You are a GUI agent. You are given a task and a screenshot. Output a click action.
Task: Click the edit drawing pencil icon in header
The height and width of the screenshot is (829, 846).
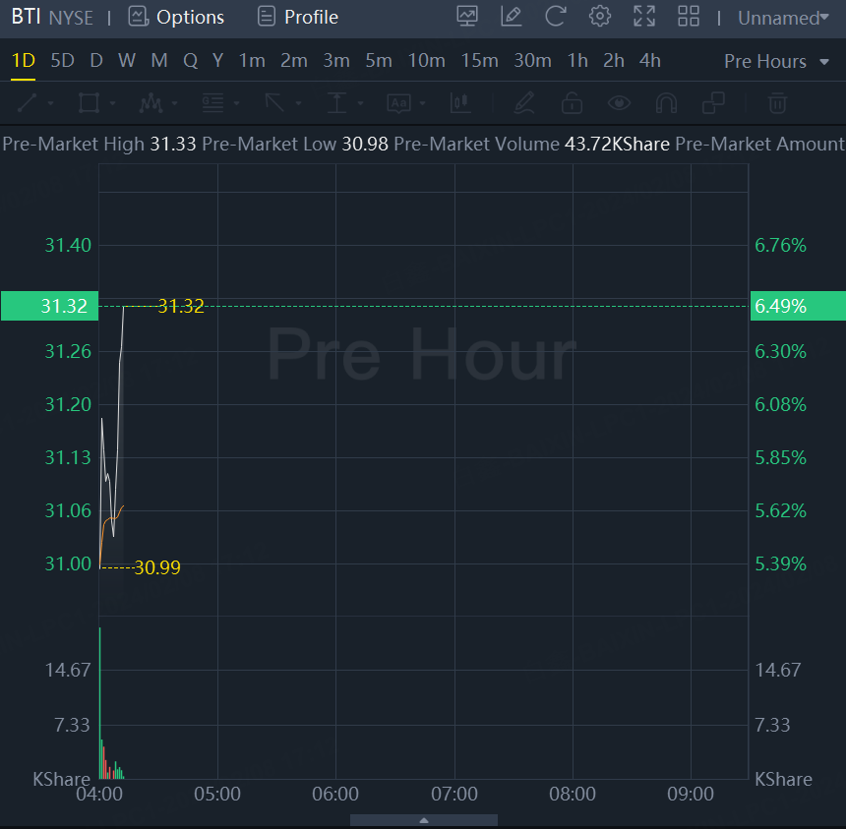click(x=511, y=16)
